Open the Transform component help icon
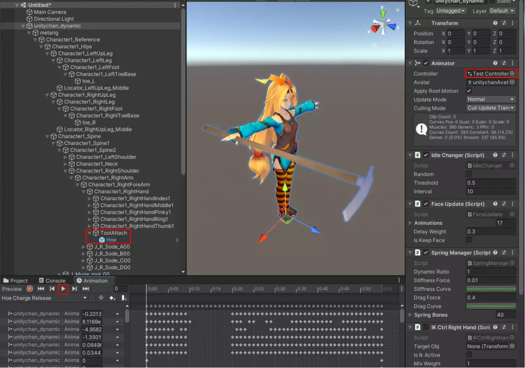This screenshot has width=525, height=368. (495, 23)
